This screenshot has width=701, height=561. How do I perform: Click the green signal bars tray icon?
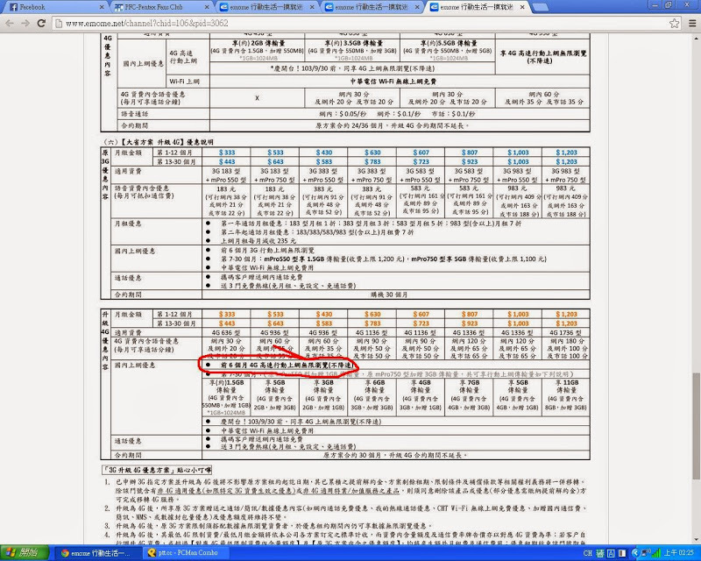(655, 553)
